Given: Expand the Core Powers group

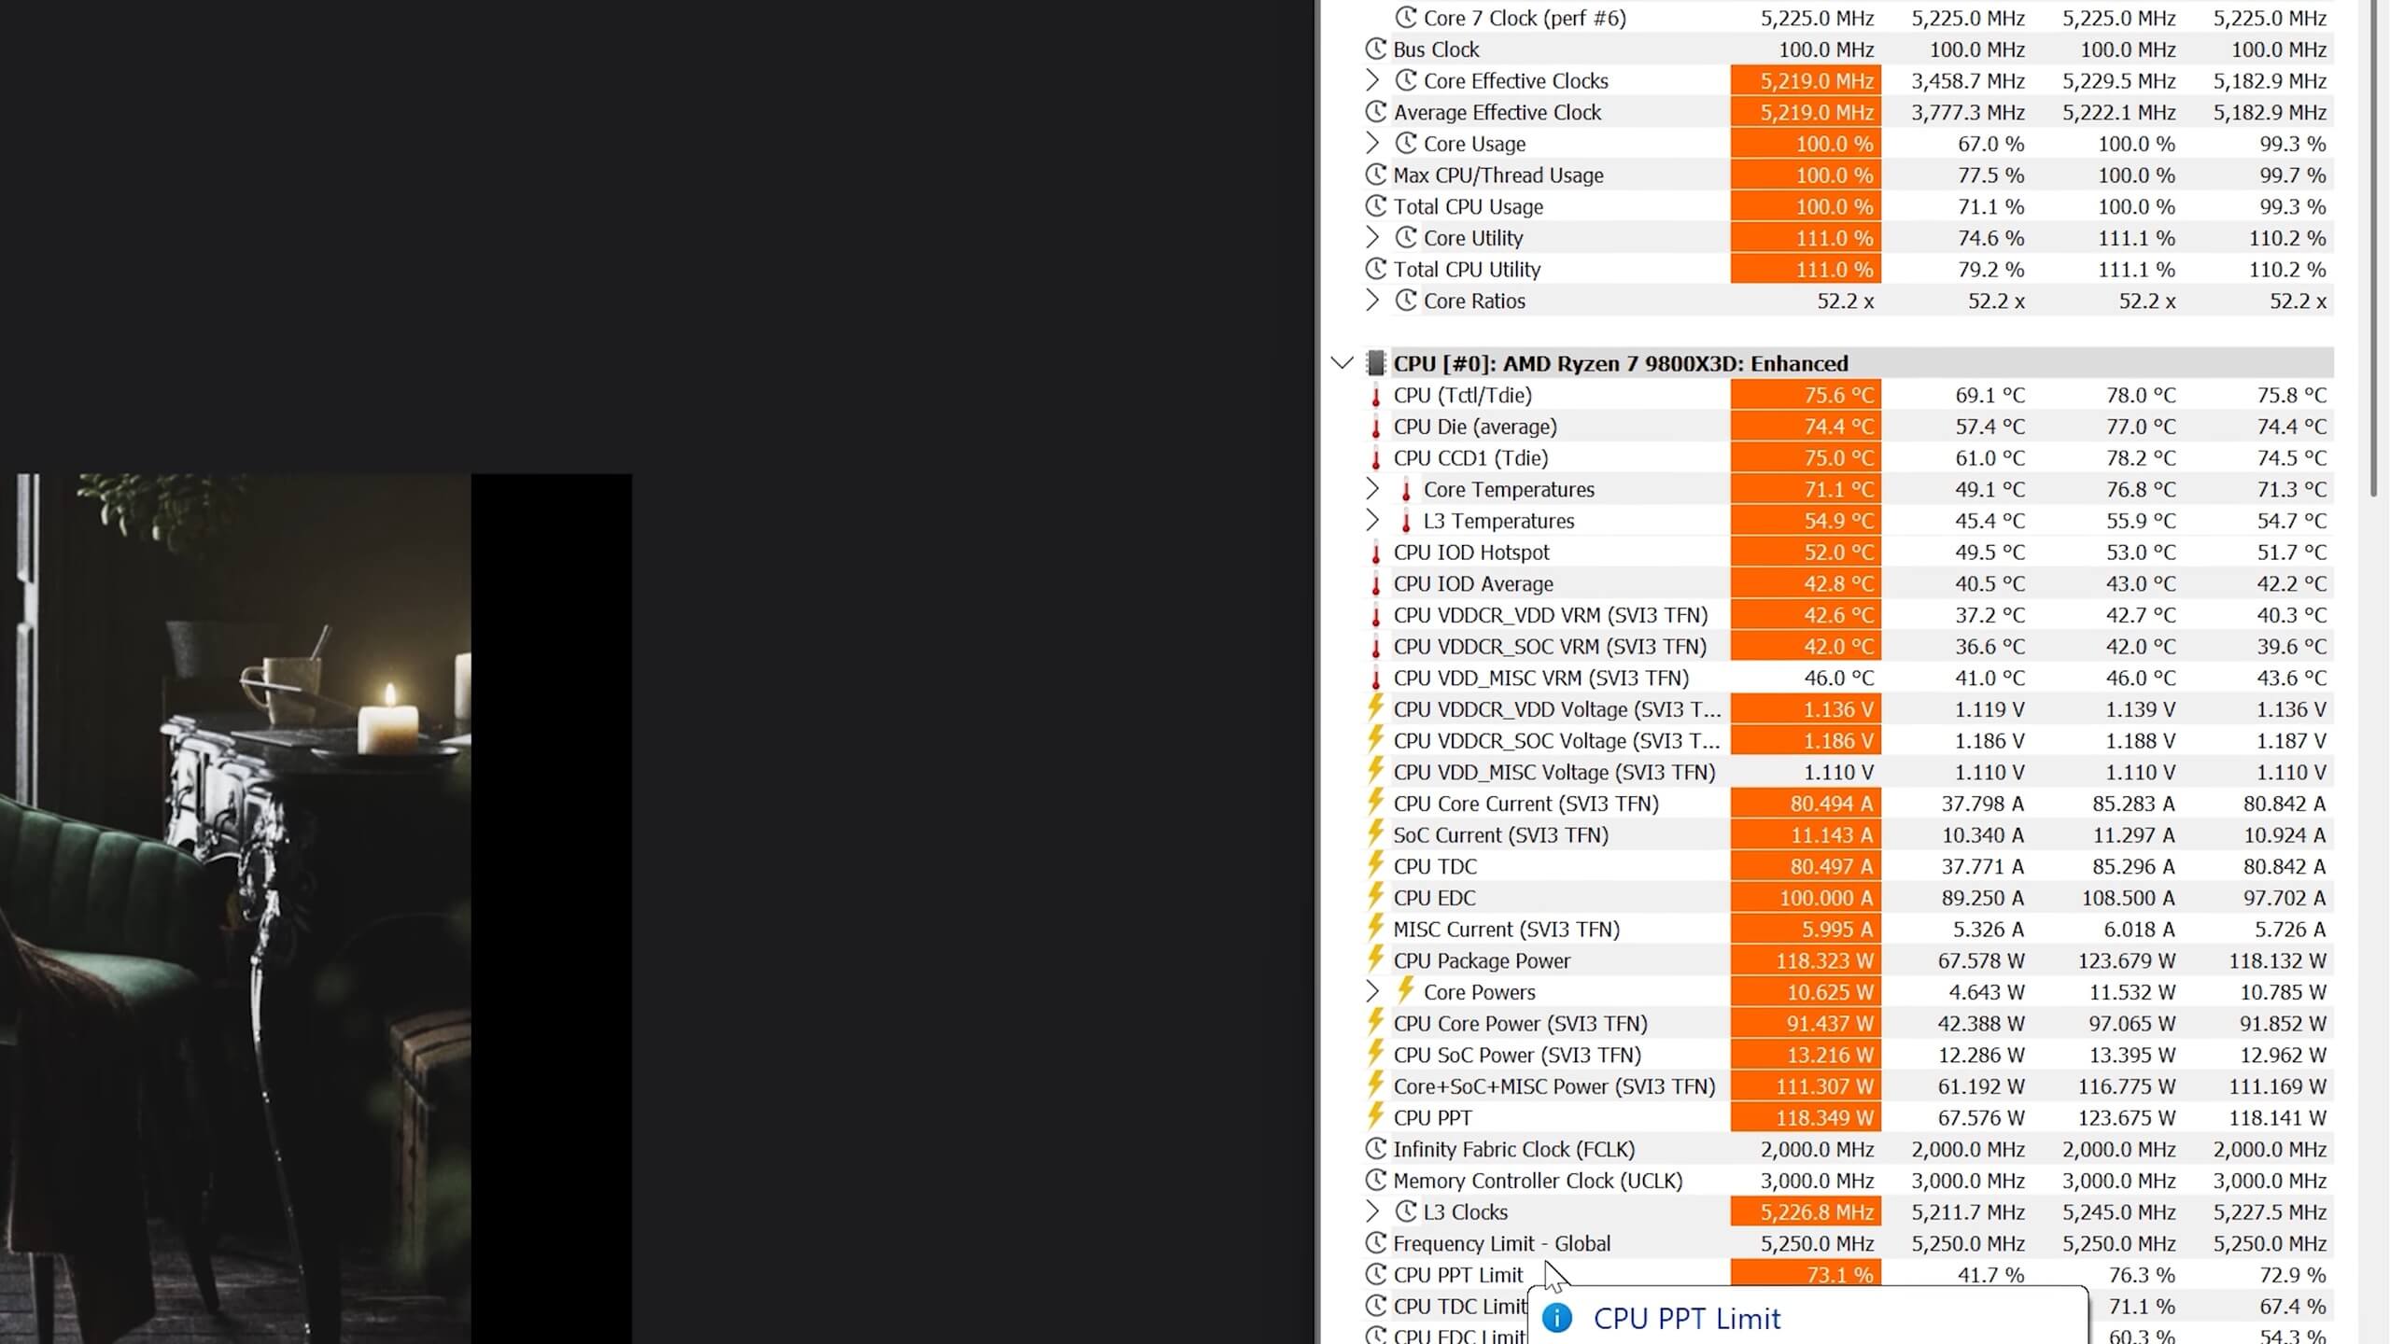Looking at the screenshot, I should click(x=1371, y=991).
